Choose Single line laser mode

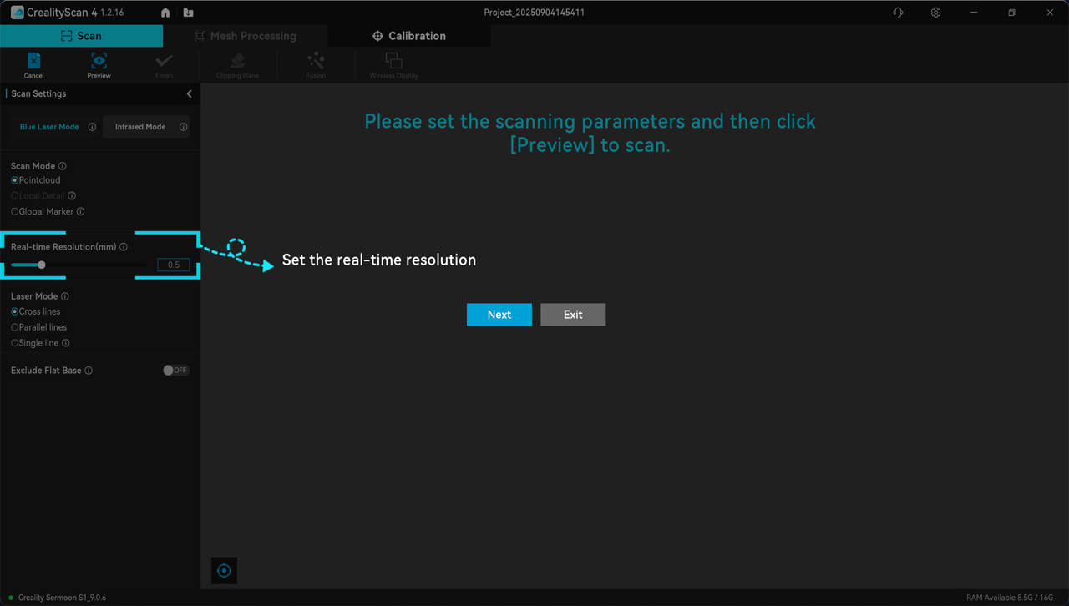pyautogui.click(x=15, y=343)
